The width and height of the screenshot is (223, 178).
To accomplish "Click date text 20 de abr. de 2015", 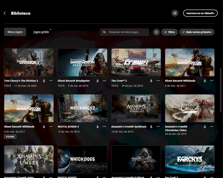I will click(x=176, y=134).
